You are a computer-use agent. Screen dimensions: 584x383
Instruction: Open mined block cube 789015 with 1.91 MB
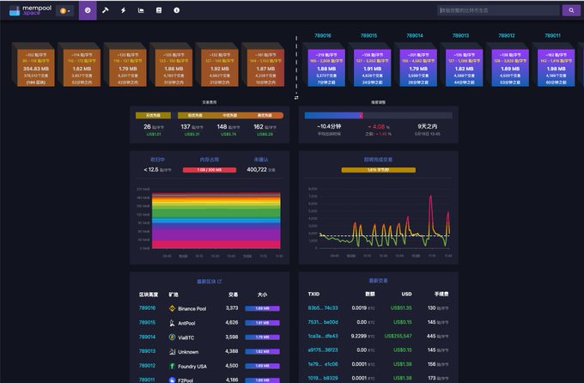click(373, 68)
